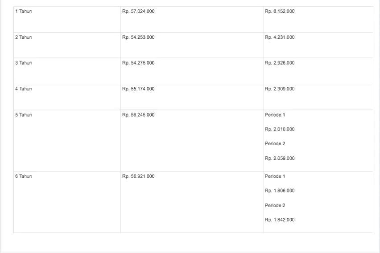Click the '2 Tahun' row label
The image size is (380, 253).
coord(24,37)
